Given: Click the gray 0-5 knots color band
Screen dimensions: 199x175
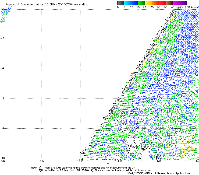Looking at the screenshot, I should tap(120, 3).
